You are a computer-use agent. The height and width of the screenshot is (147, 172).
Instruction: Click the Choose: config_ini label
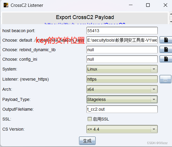tap(20, 59)
